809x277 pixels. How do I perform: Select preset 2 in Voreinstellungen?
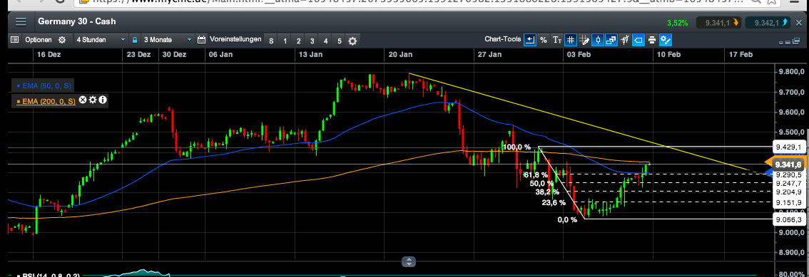click(x=298, y=41)
